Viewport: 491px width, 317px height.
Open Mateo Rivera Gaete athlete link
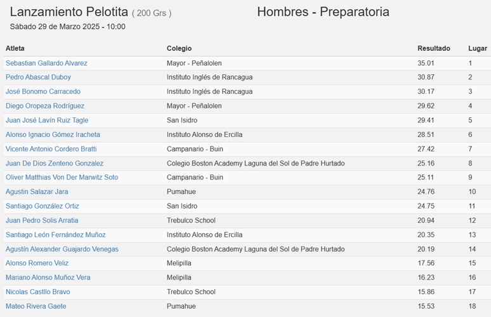tap(36, 306)
